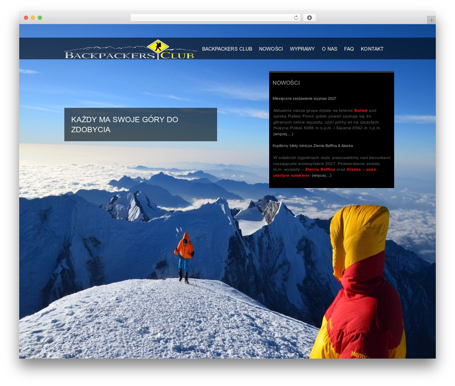Go to the WYPRAWY menu item
The height and width of the screenshot is (386, 455).
(302, 49)
